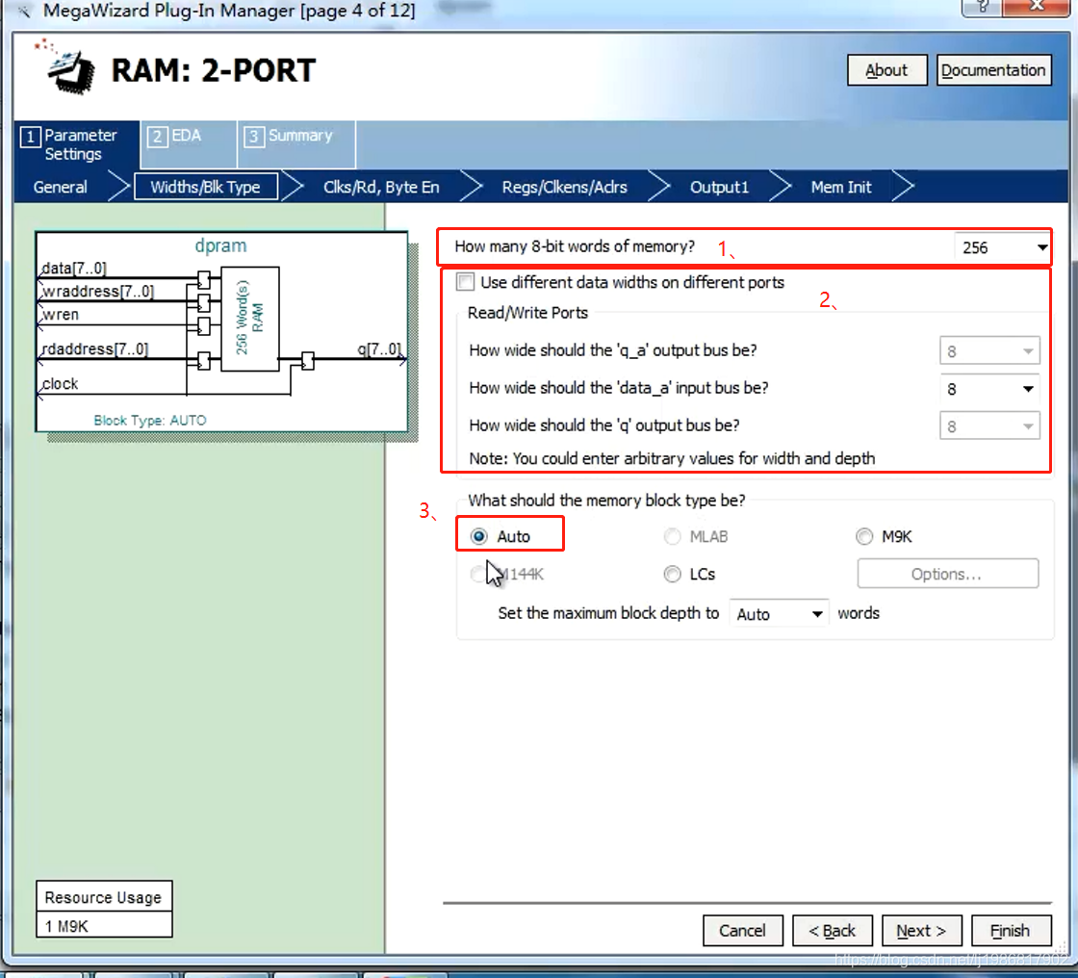Select the MLAB memory block type
The image size is (1078, 978).
point(673,536)
